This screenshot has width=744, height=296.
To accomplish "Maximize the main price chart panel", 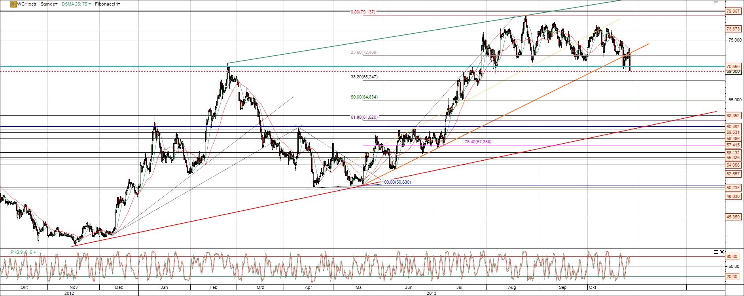I will coord(716,4).
